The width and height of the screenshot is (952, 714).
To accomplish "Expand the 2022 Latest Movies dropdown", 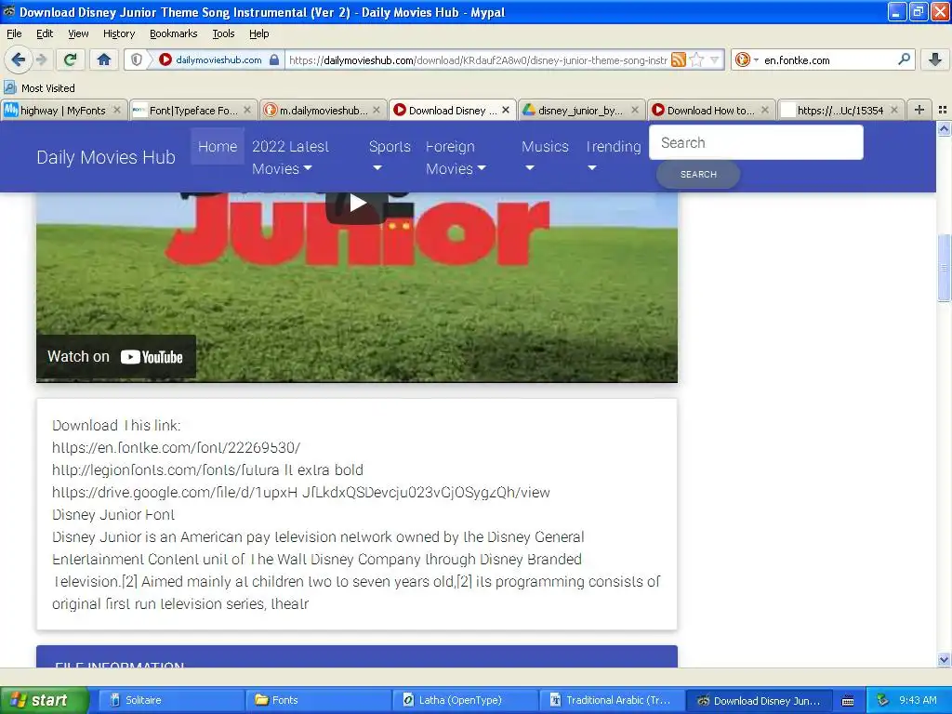I will click(x=290, y=157).
